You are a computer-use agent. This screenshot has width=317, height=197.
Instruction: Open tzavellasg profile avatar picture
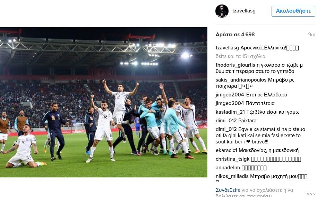point(222,11)
